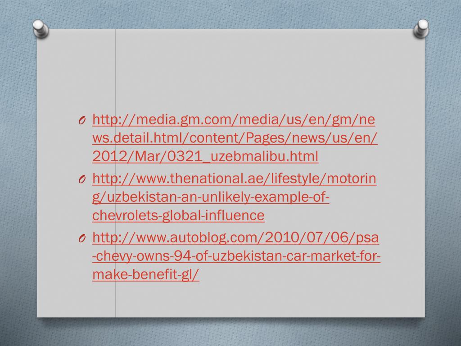Click the 'chevrolets-global-influence' link text
The image size is (461, 346).
coord(178,215)
